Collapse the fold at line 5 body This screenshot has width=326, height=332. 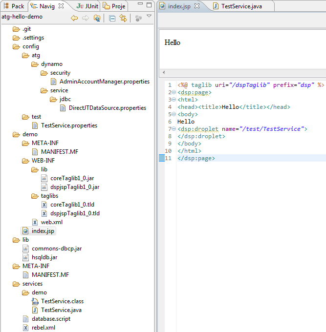(x=174, y=114)
